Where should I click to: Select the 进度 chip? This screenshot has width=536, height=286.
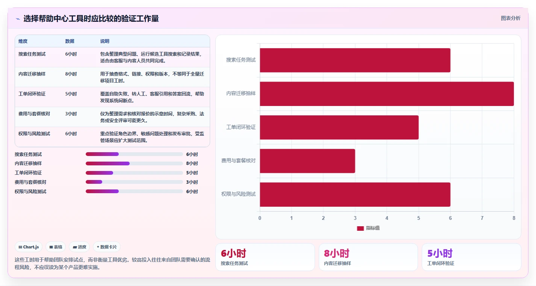79,247
